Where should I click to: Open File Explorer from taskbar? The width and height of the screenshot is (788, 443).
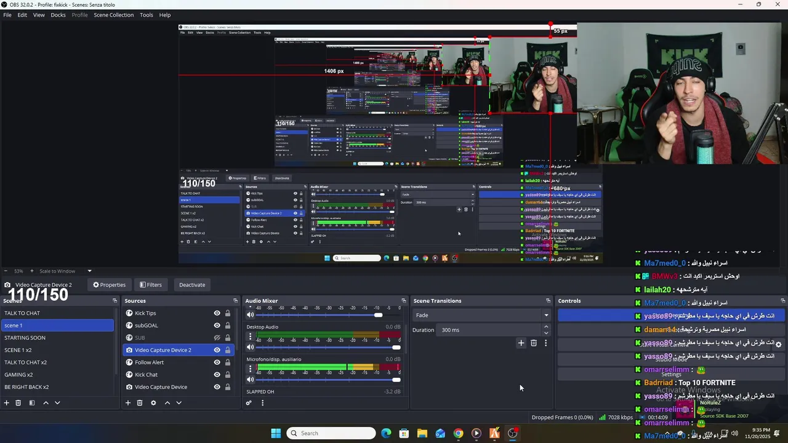coord(422,433)
